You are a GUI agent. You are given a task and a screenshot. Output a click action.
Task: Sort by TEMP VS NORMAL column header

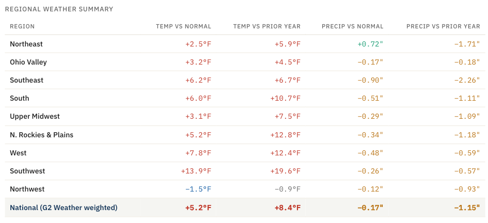pyautogui.click(x=183, y=26)
